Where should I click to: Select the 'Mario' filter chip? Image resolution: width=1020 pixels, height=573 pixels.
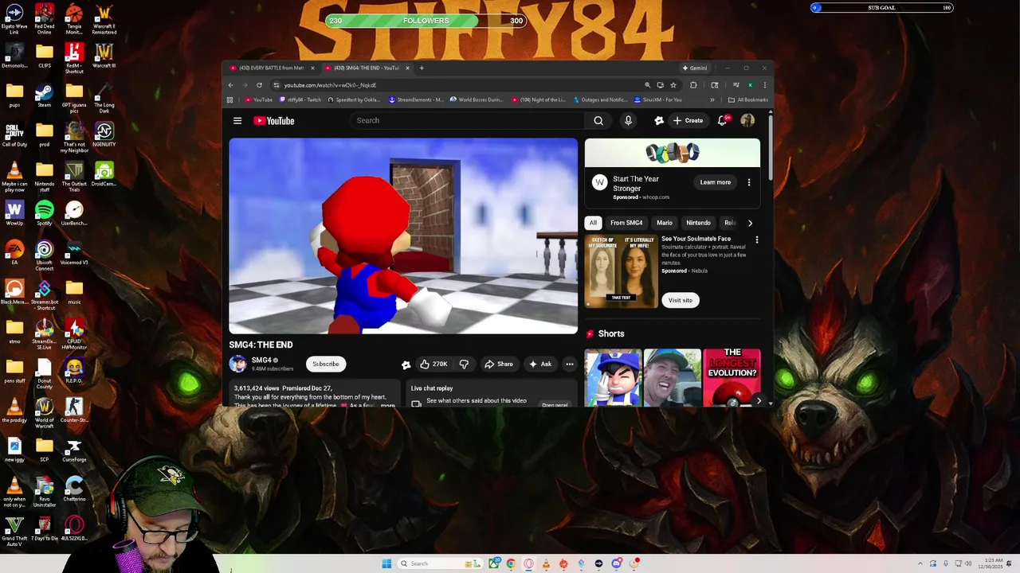[x=665, y=223]
